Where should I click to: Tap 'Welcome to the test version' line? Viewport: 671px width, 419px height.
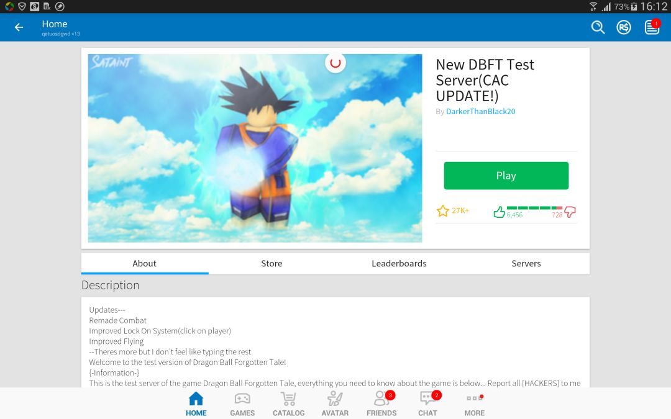tap(188, 362)
